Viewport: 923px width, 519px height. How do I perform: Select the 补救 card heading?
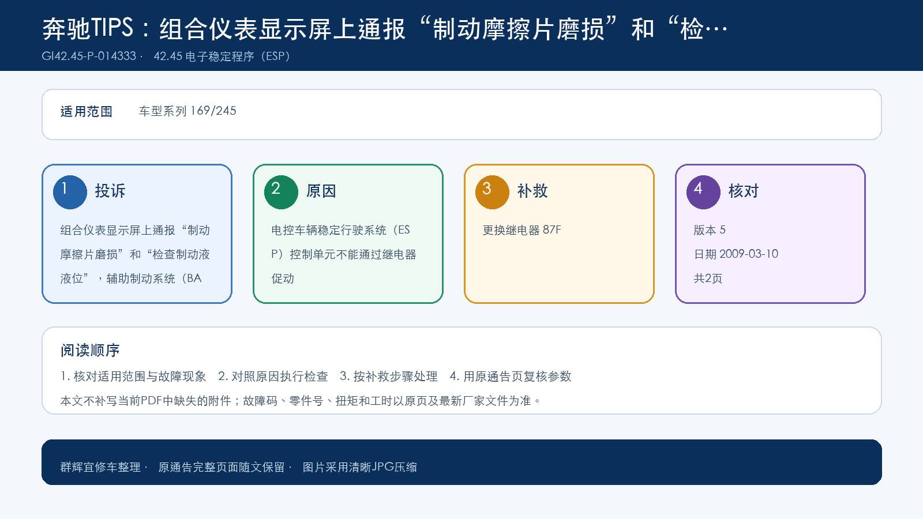532,191
